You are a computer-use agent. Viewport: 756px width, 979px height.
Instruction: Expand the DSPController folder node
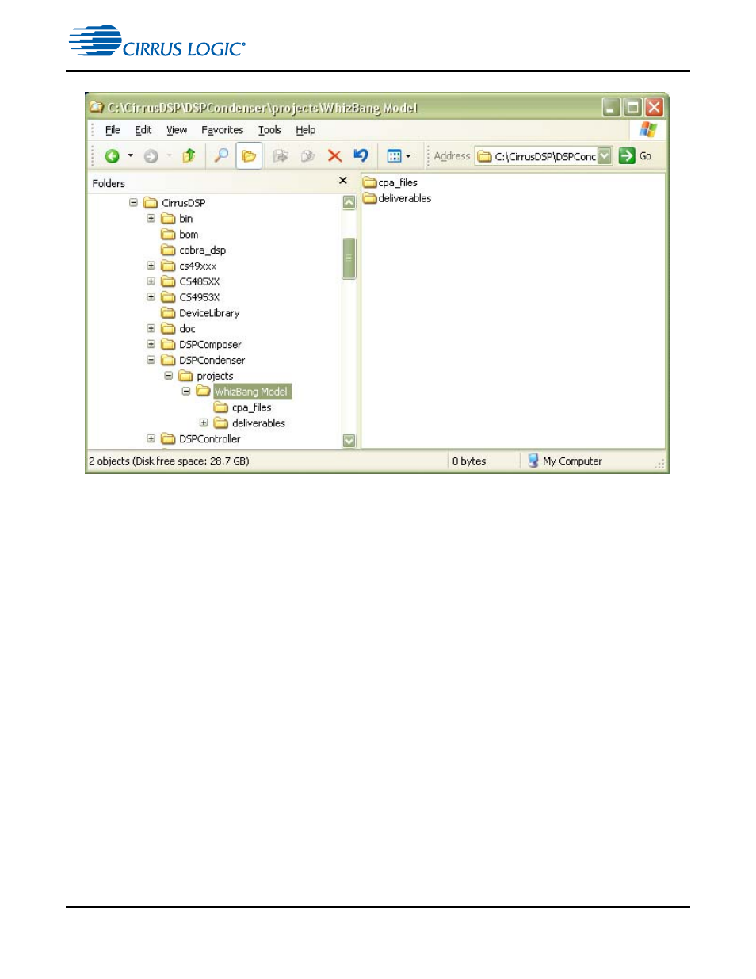point(151,438)
